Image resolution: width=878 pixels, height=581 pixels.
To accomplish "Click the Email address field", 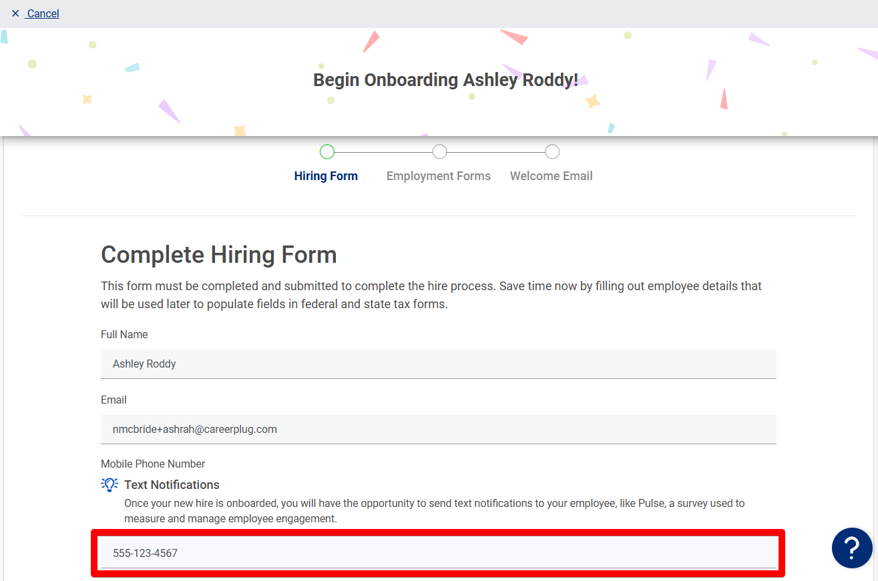I will click(x=438, y=429).
